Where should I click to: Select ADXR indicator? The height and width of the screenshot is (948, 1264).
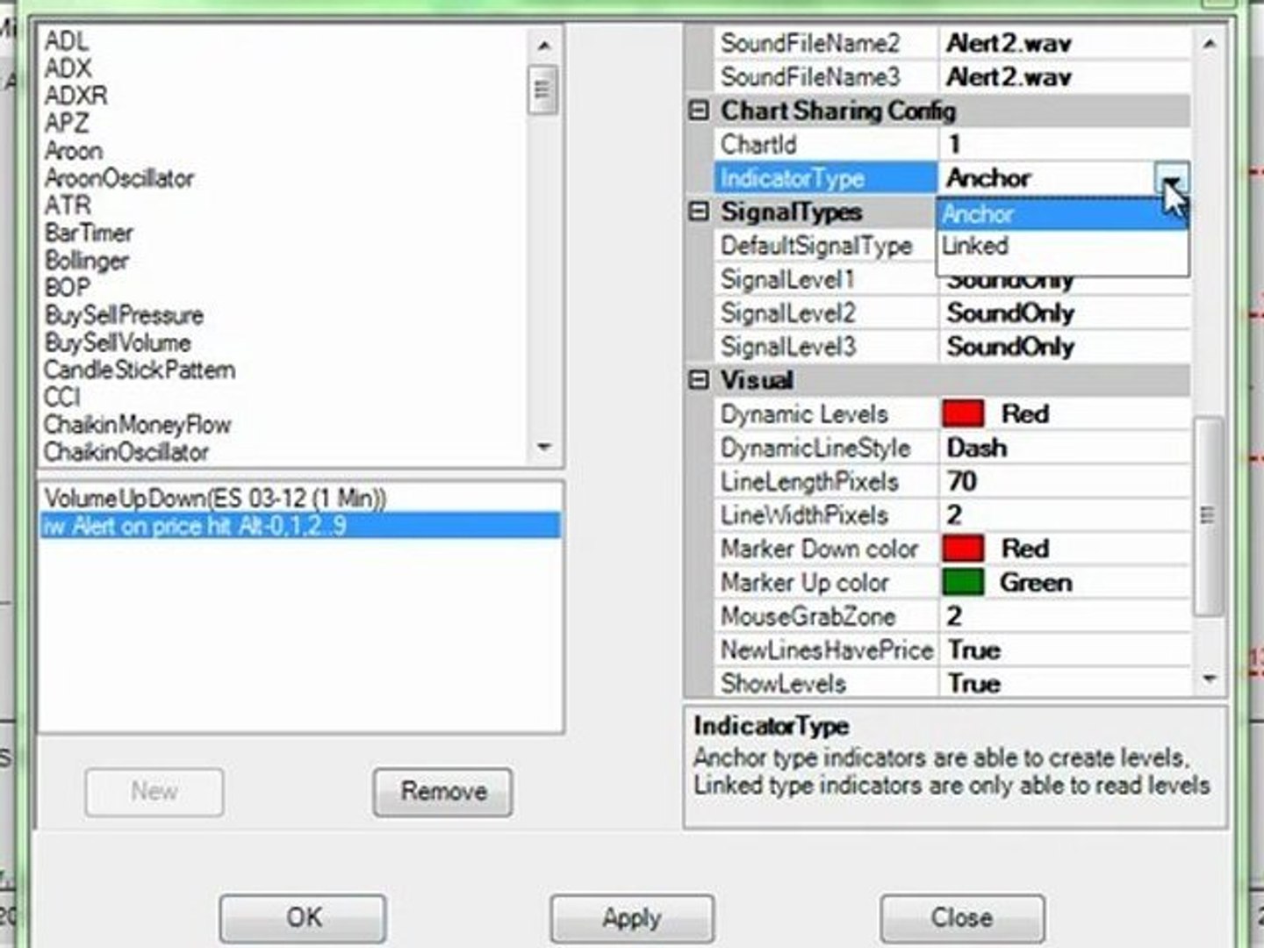point(76,95)
